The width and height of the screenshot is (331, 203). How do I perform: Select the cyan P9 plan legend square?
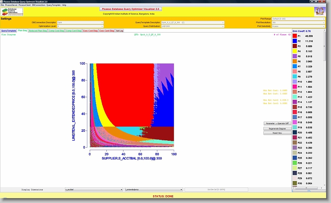(x=295, y=76)
